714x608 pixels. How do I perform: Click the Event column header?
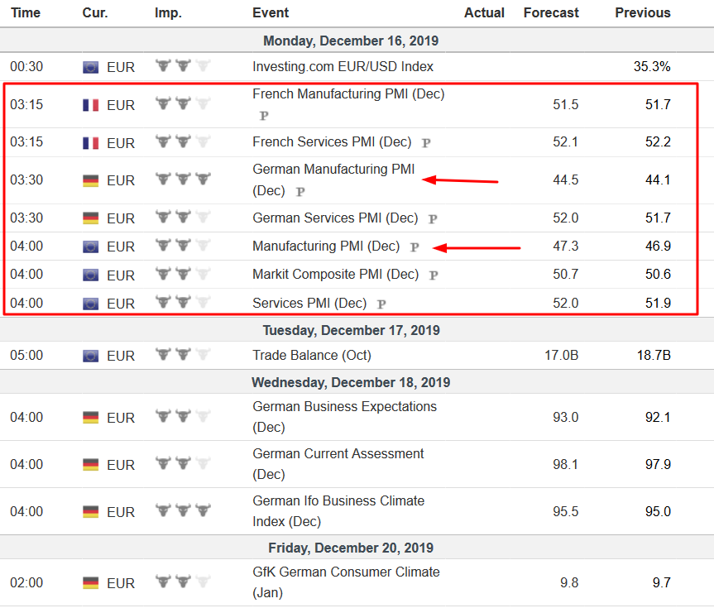tap(271, 12)
